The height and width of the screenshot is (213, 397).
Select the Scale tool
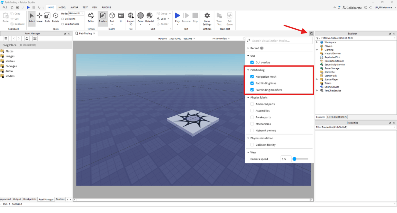47,18
